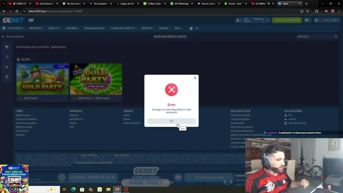Switch to the Domina Ch tab

coord(47,4)
